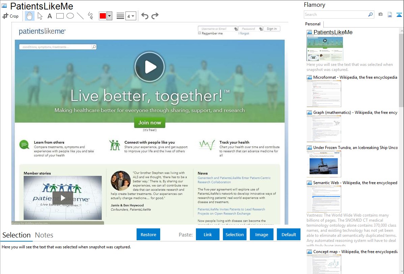
Task: Click the green Join now button
Action: click(x=150, y=123)
